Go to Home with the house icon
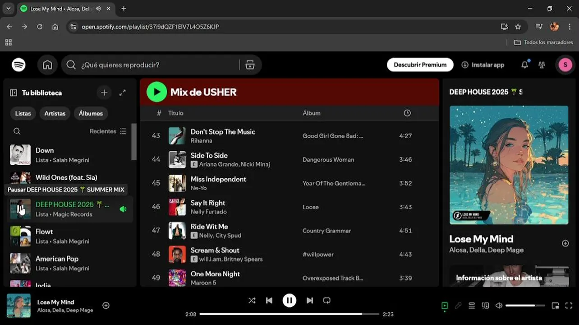 point(47,65)
